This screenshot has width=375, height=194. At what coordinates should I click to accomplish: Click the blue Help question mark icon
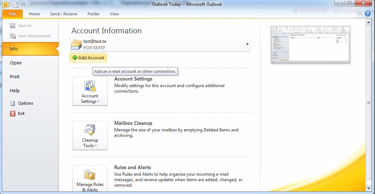click(368, 14)
